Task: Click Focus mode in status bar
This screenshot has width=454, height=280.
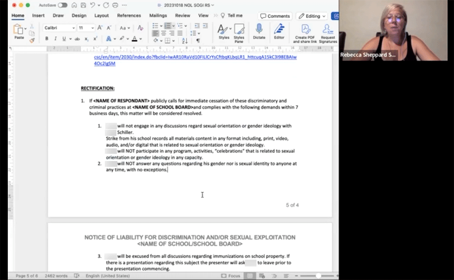Action: (x=230, y=276)
